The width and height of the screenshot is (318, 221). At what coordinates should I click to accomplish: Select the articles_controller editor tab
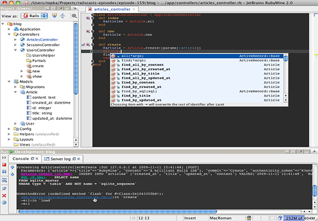pyautogui.click(x=112, y=9)
